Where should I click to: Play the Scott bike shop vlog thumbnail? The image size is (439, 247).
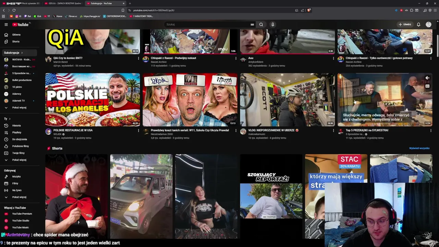tap(287, 99)
